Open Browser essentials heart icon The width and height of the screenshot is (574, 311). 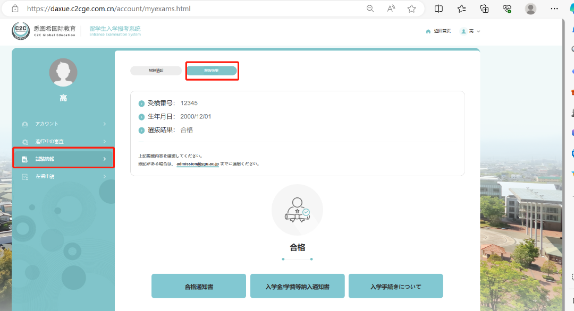[507, 9]
